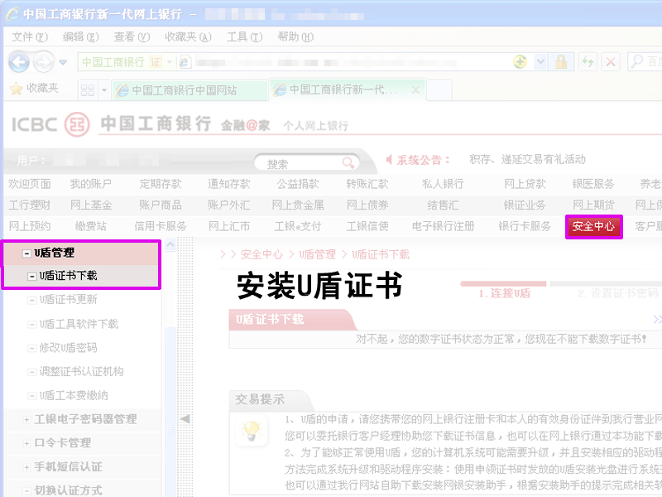662x497 pixels.
Task: Open Quick Tabs with the grid icon
Action: click(x=88, y=89)
